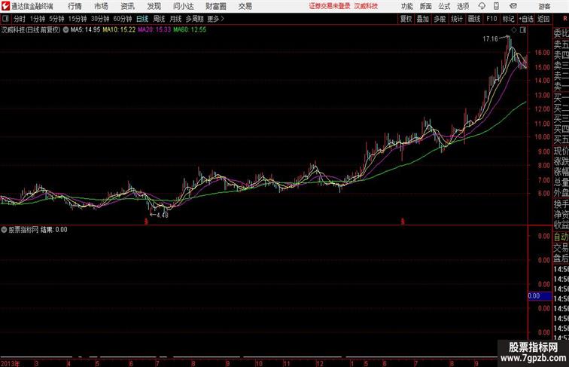Select the 5分钟 period
The width and height of the screenshot is (569, 367).
tap(56, 19)
